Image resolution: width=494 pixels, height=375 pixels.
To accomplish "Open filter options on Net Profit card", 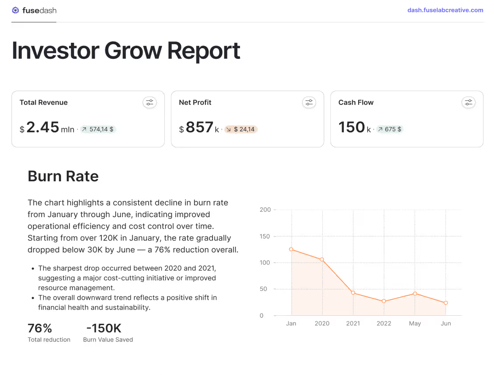I will 309,102.
